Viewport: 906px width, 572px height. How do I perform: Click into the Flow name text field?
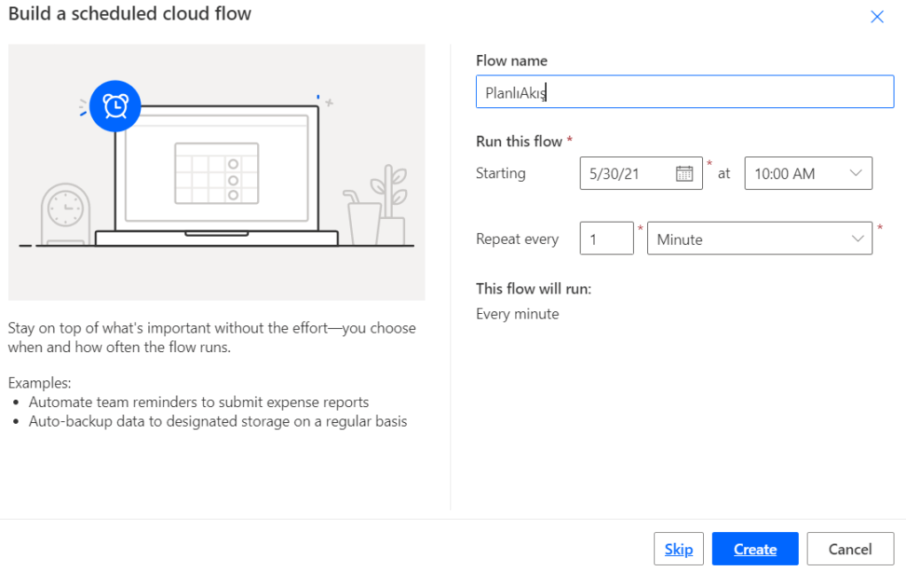coord(684,92)
